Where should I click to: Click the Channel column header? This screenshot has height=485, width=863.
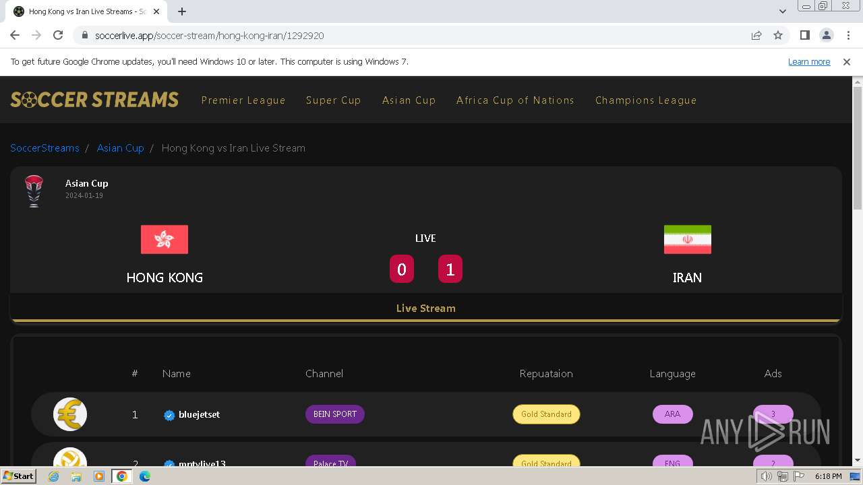pyautogui.click(x=324, y=374)
